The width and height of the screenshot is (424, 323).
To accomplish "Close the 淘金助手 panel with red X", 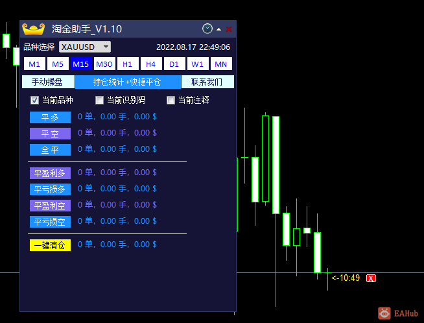I will (x=229, y=29).
